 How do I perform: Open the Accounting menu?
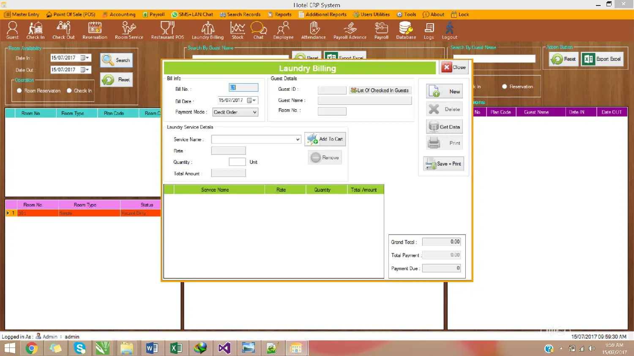point(119,14)
